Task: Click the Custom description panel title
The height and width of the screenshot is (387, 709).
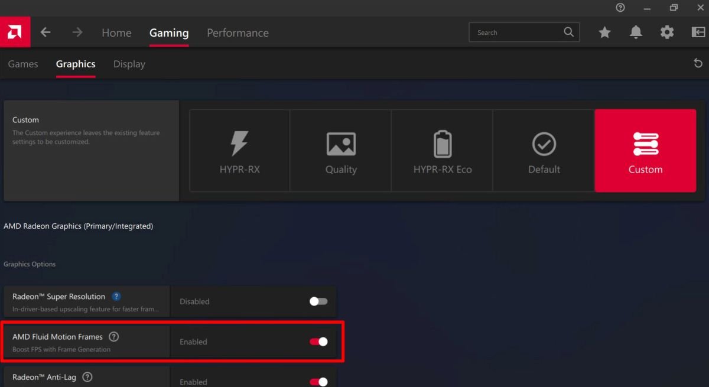Action: [25, 120]
